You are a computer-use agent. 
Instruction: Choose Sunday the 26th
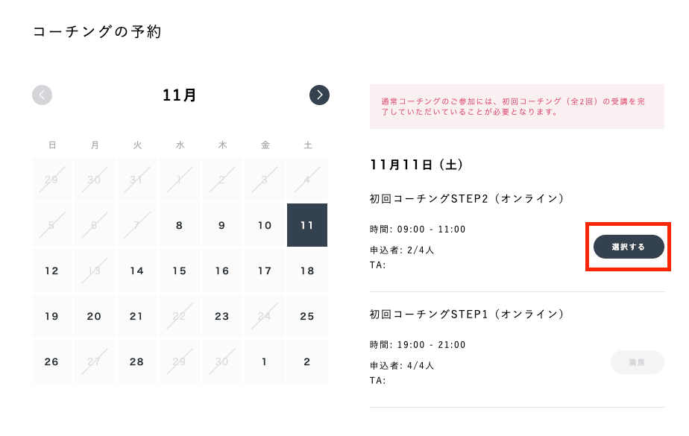[52, 361]
